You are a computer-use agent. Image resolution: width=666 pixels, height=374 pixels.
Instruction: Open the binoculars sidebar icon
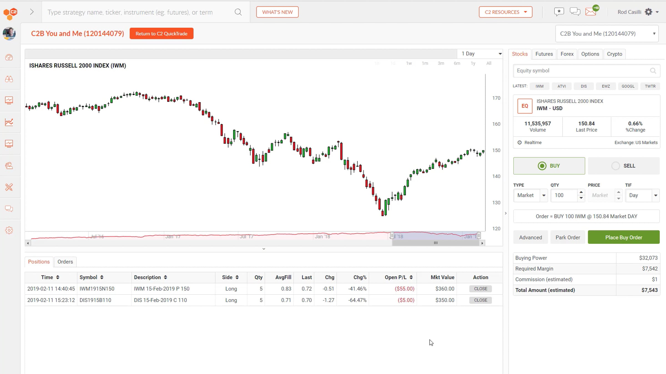click(9, 79)
